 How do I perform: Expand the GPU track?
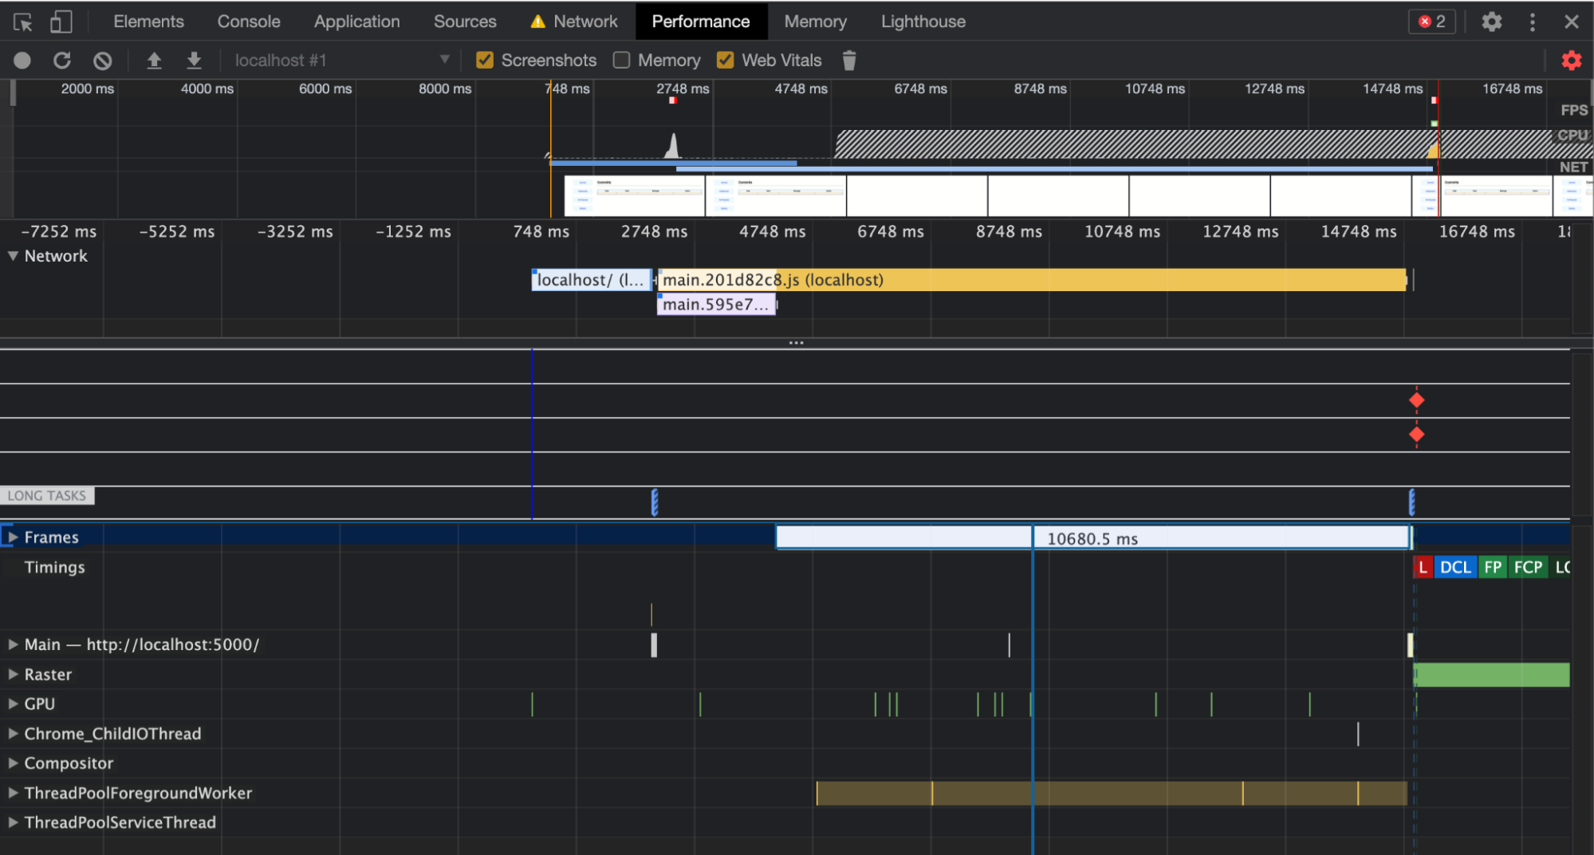tap(13, 704)
